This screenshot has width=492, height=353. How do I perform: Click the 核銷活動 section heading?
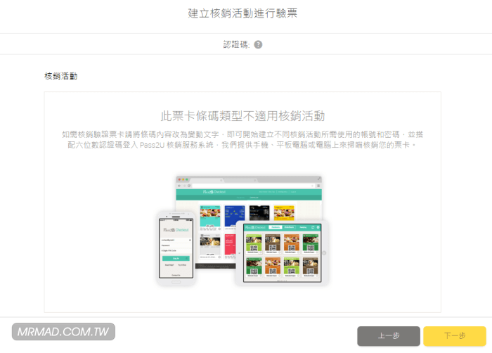click(x=60, y=76)
